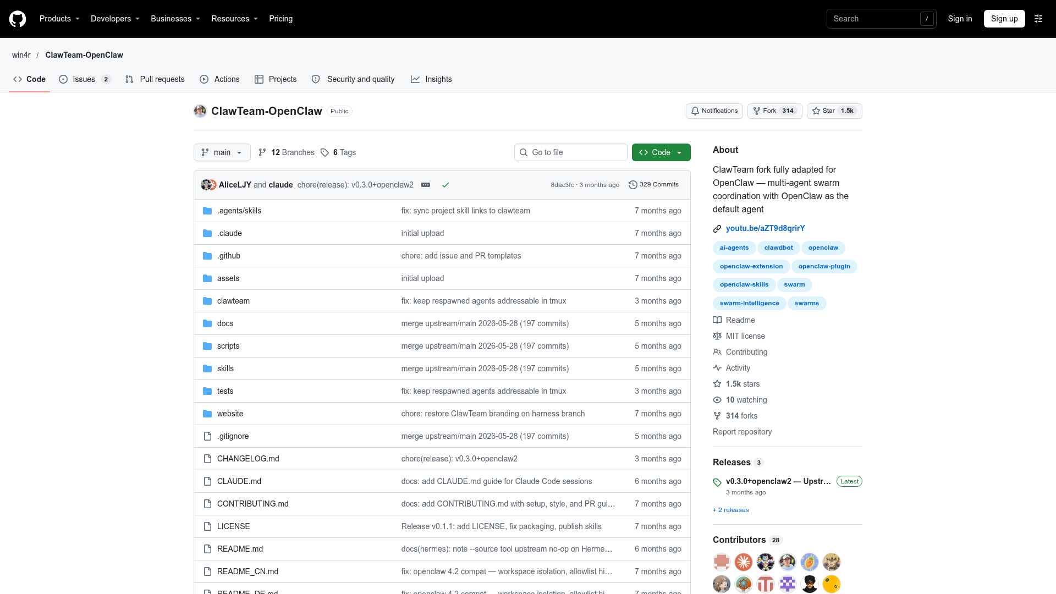Open the appearance settings icon next to Sign up
1056x594 pixels.
tap(1038, 19)
